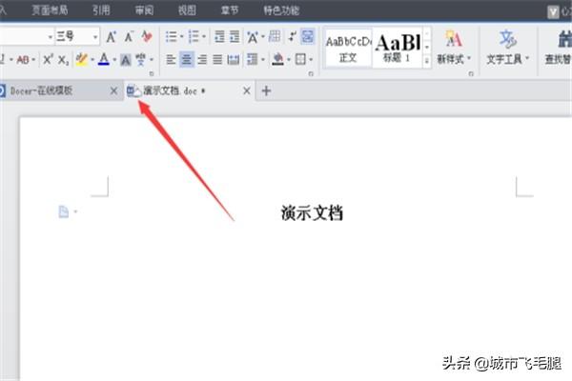This screenshot has height=381, width=572.
Task: Click the cloud document icon on 演示文档 tab
Action: [133, 90]
